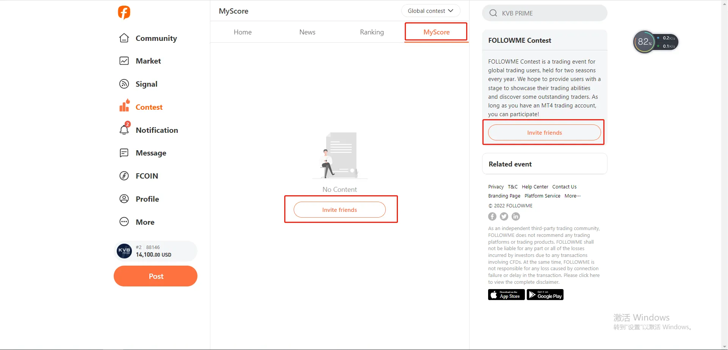Click the orange Post button
728x350 pixels.
155,276
